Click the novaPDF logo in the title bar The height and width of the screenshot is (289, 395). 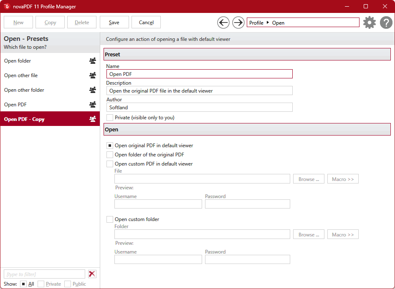(6, 6)
